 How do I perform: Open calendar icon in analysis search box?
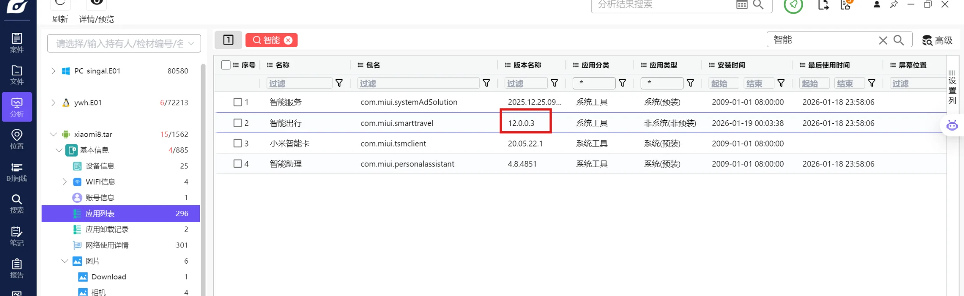click(742, 5)
